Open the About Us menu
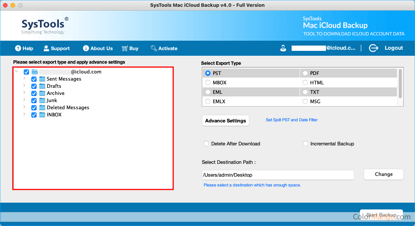415x226 pixels. point(98,48)
